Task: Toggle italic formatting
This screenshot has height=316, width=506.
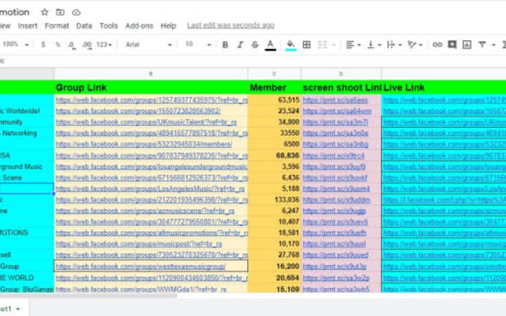Action: pyautogui.click(x=240, y=45)
